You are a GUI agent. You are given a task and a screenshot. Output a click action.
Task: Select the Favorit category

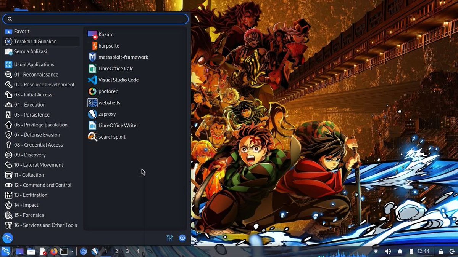point(42,31)
